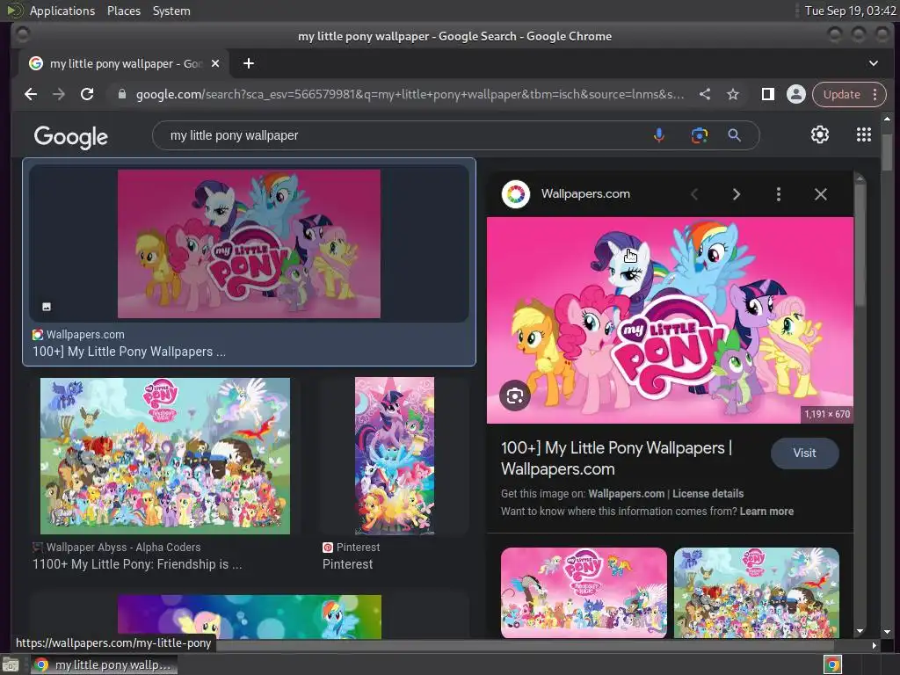The width and height of the screenshot is (900, 675).
Task: Open the Applications menu
Action: [62, 11]
